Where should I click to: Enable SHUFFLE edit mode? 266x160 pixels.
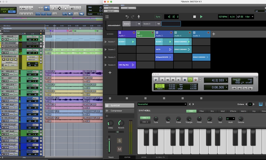point(5,9)
